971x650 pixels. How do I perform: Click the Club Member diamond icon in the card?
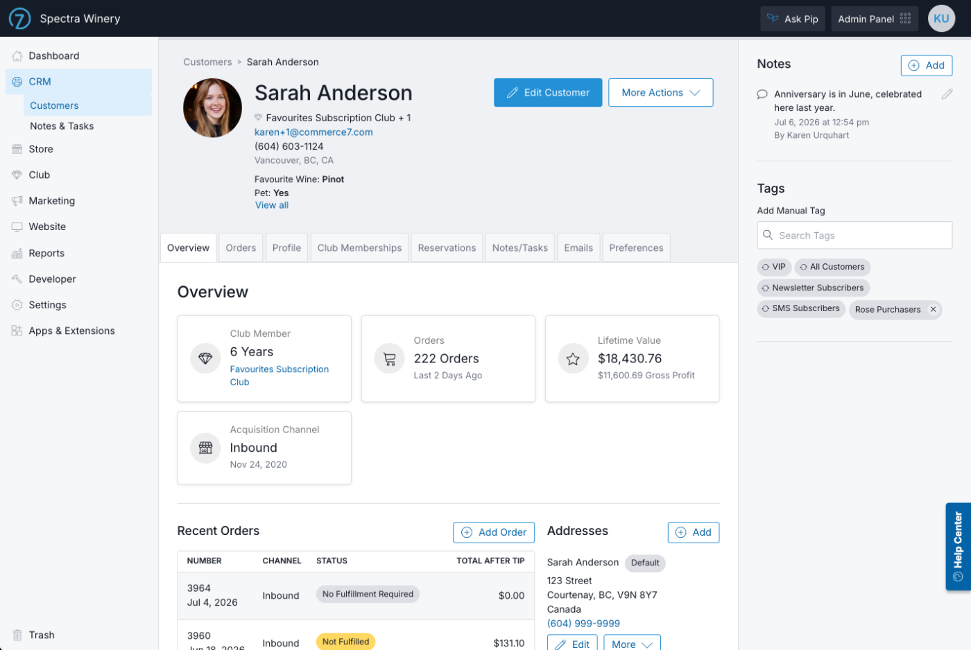tap(205, 358)
